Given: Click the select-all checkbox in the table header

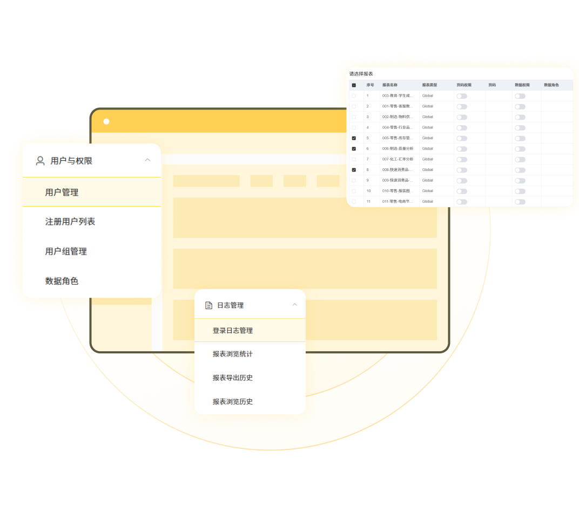Looking at the screenshot, I should 354,85.
